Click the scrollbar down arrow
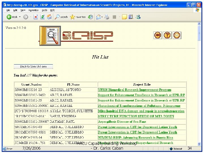 click(199, 144)
